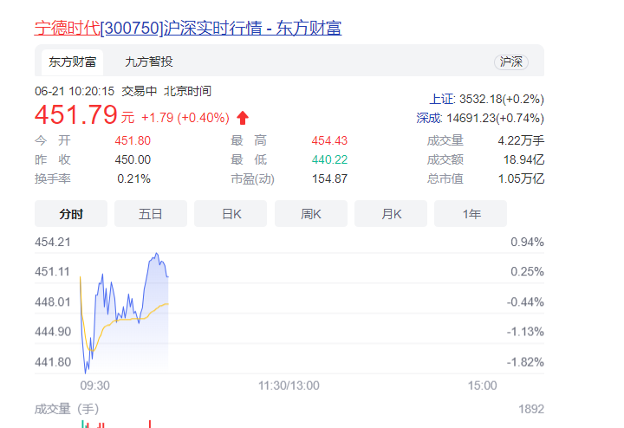Click the current price 451.79
624x428 pixels.
pos(76,115)
